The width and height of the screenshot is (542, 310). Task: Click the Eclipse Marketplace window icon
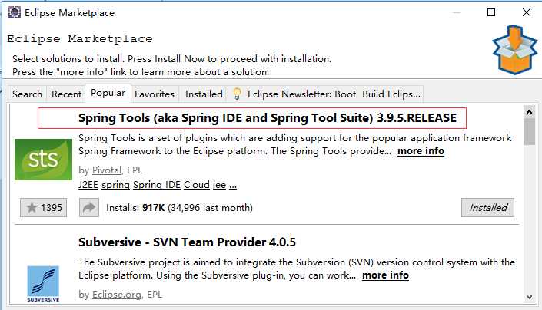(x=14, y=12)
